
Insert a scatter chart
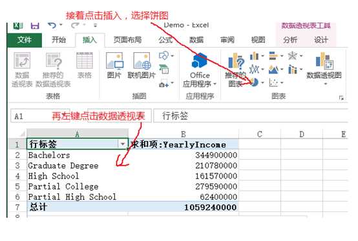click(x=273, y=82)
